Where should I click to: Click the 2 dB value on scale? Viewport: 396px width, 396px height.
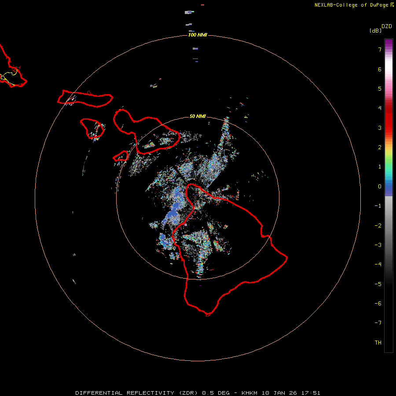click(x=380, y=147)
